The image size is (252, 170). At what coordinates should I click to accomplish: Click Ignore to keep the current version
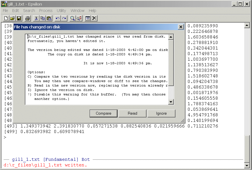tap(162, 113)
